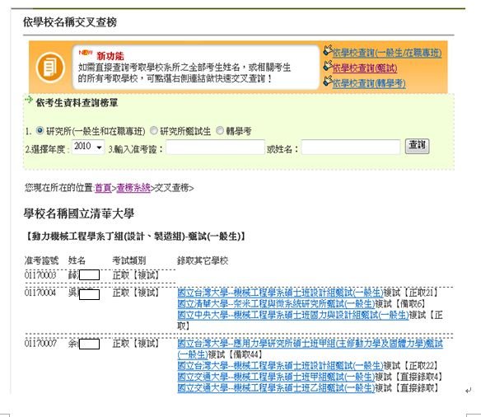Click the orange document icon in banner
Screen dimensions: 481x417
[x=50, y=68]
